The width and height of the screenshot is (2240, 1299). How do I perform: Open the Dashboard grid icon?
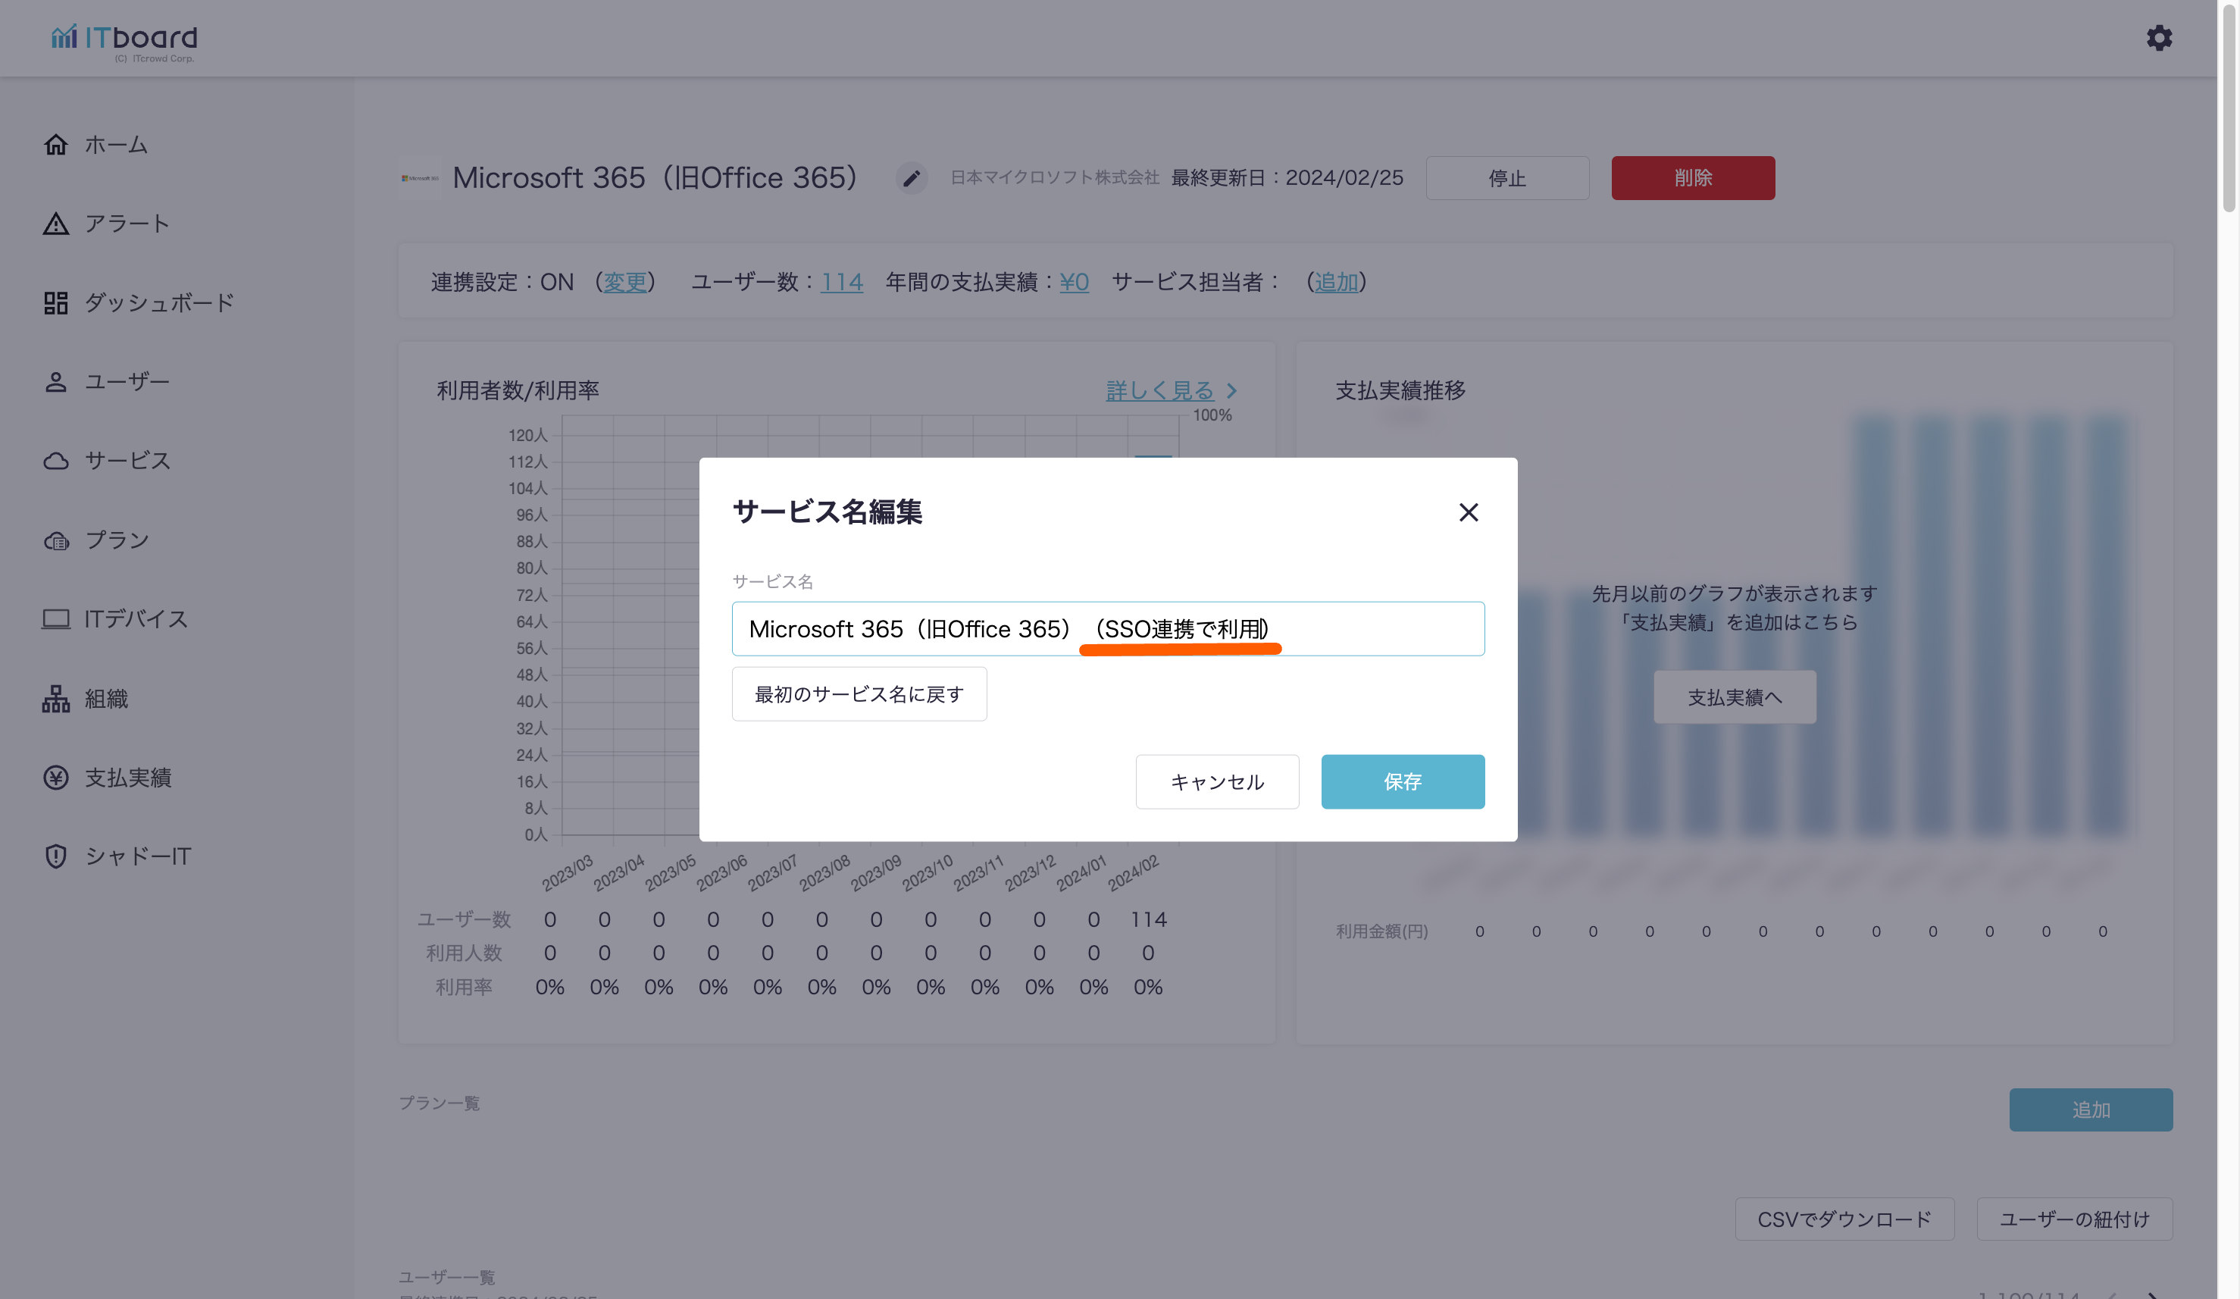pos(56,302)
